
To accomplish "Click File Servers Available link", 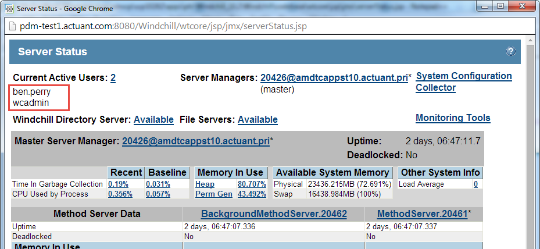I will click(x=258, y=120).
